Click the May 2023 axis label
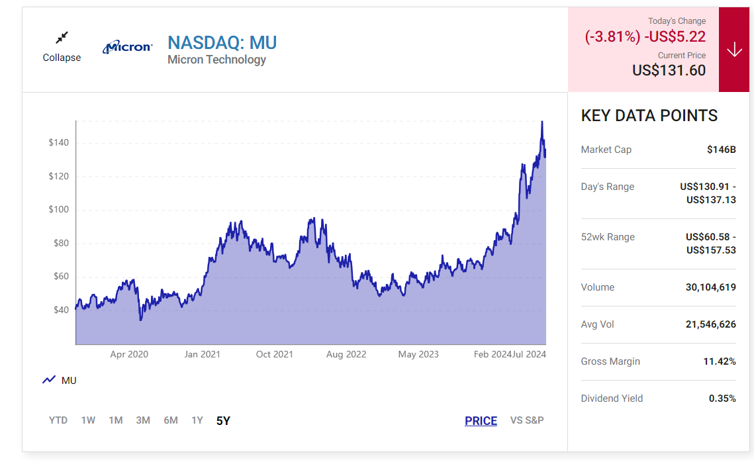754x462 pixels. click(418, 354)
